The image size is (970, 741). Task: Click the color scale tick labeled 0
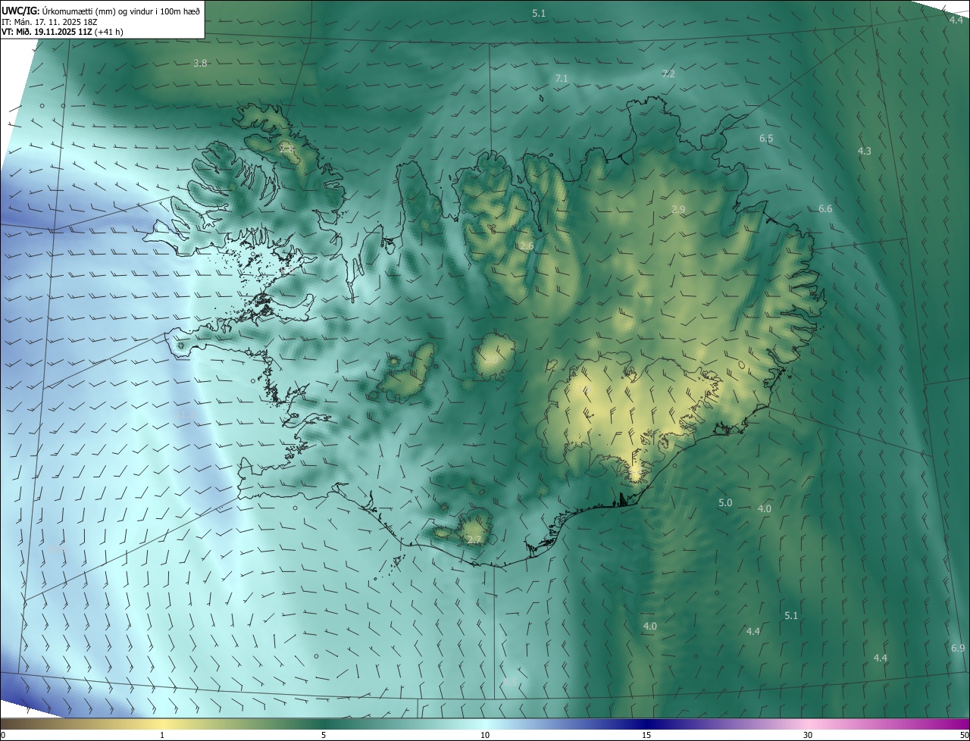[2, 735]
